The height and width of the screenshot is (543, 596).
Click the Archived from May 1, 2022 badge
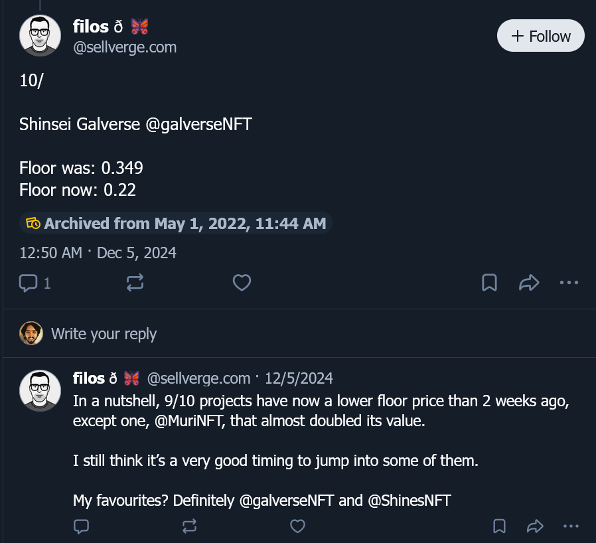click(x=177, y=223)
